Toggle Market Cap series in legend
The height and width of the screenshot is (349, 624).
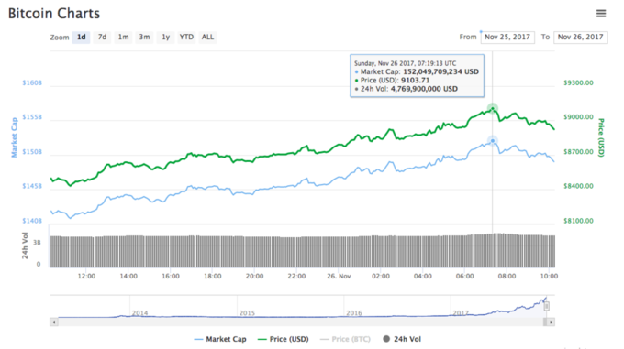220,339
